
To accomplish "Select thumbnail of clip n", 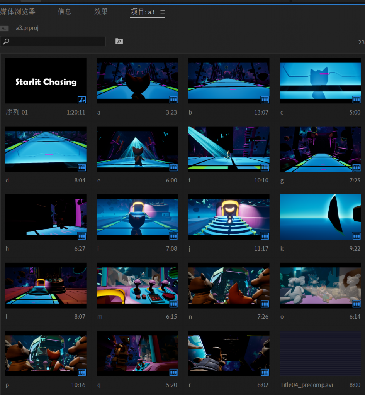I will click(229, 285).
